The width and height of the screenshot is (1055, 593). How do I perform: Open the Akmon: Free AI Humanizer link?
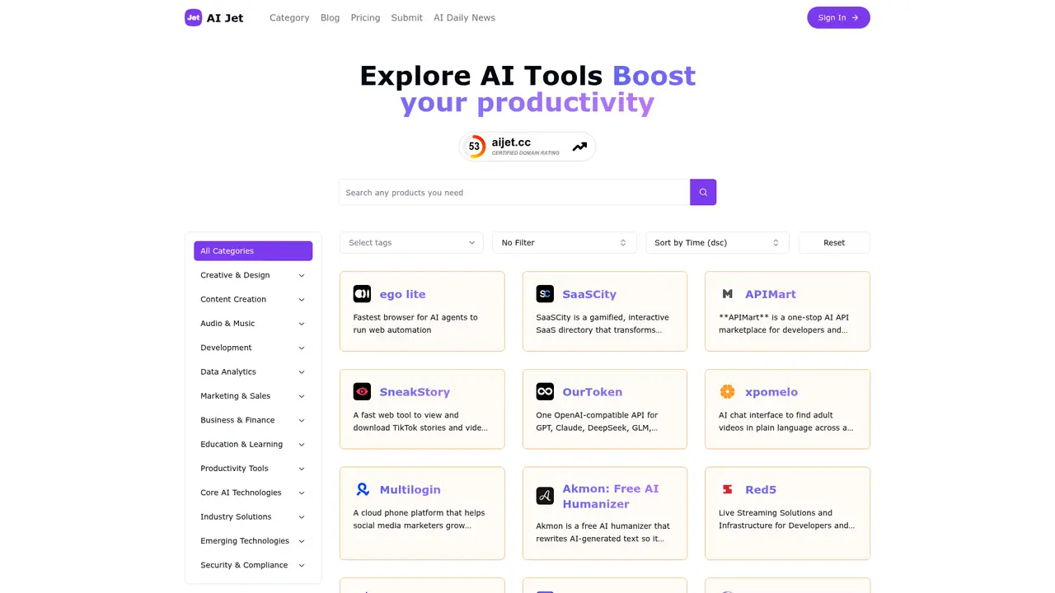point(611,497)
